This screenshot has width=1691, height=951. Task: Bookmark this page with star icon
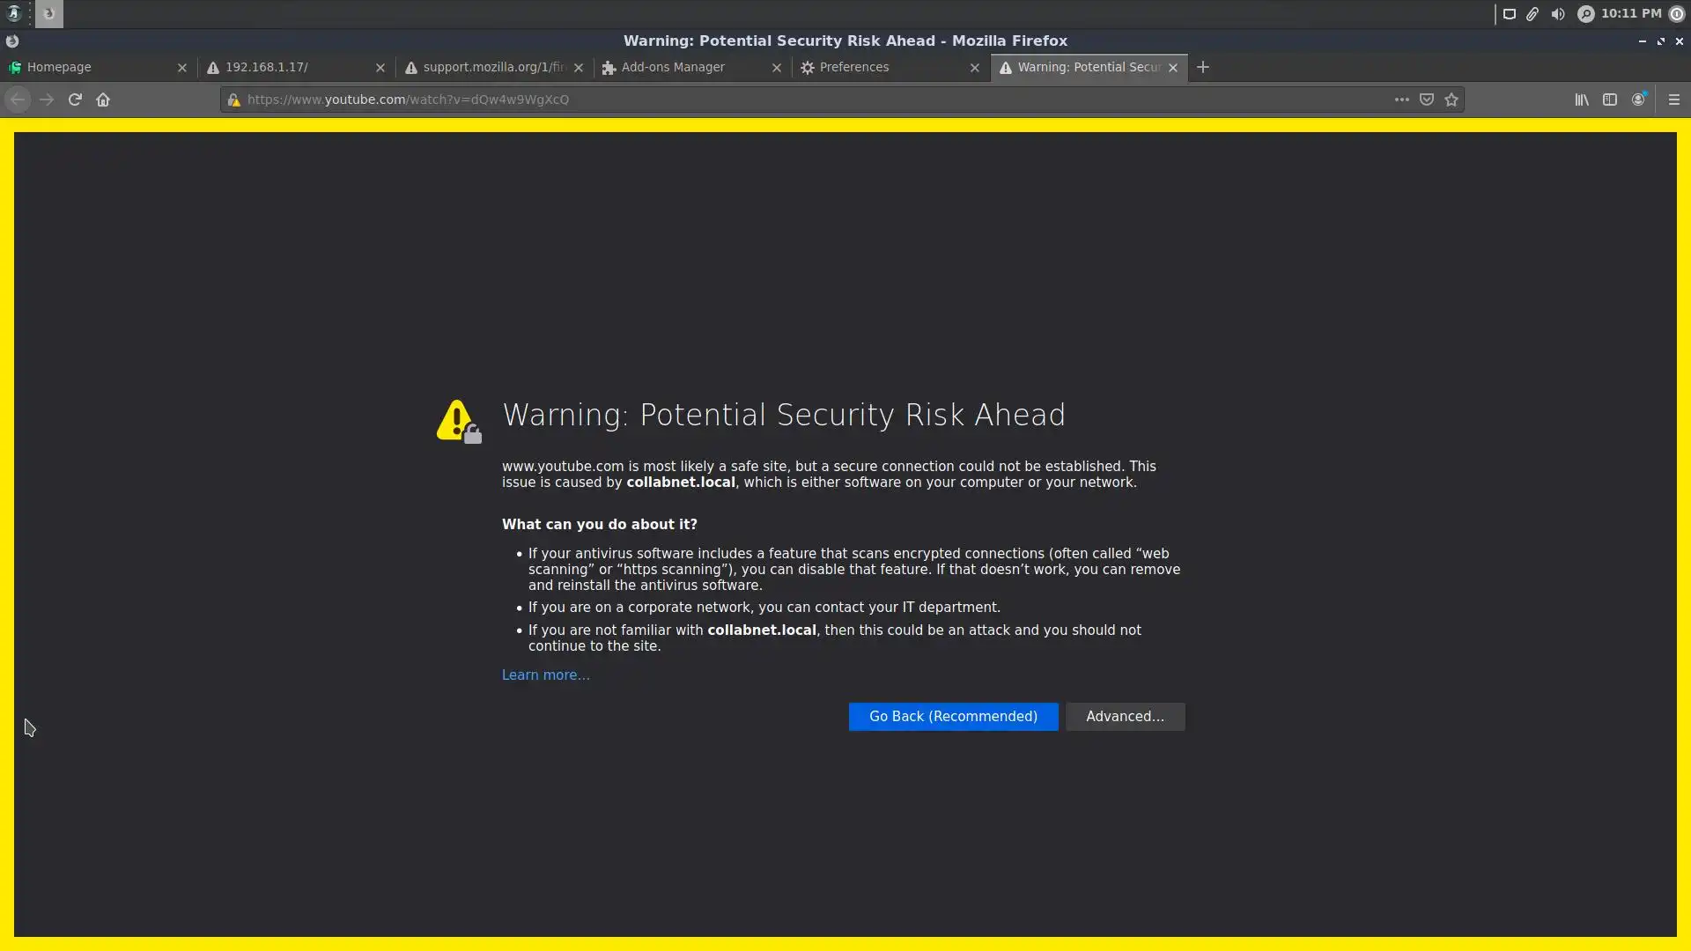1451,100
